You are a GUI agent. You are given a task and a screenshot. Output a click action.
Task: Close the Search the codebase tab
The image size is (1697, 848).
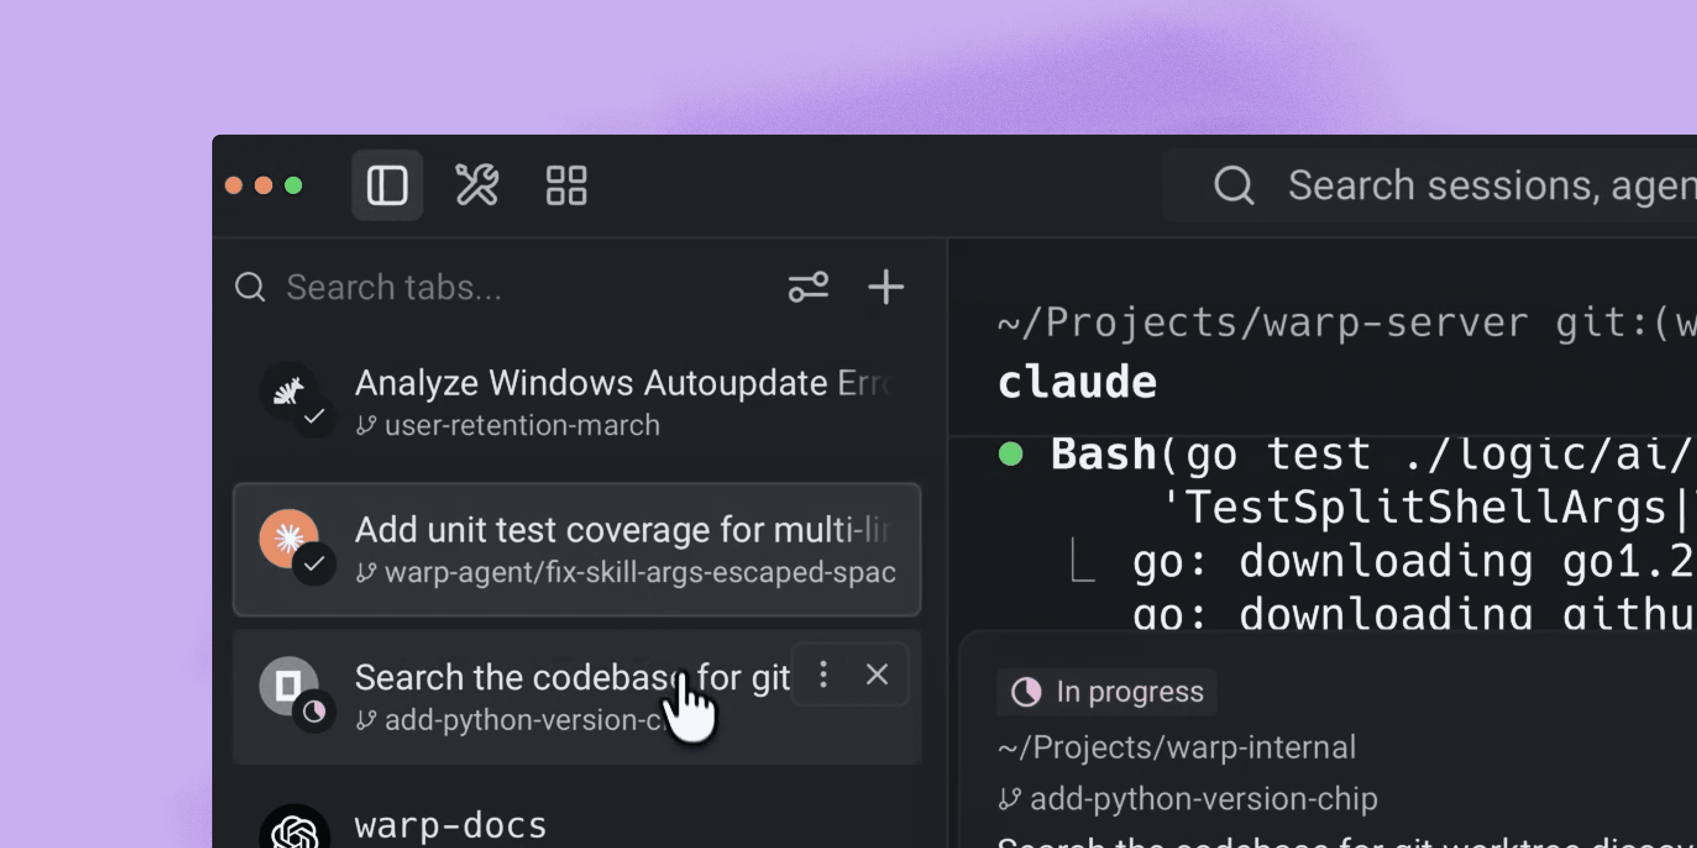(x=877, y=675)
